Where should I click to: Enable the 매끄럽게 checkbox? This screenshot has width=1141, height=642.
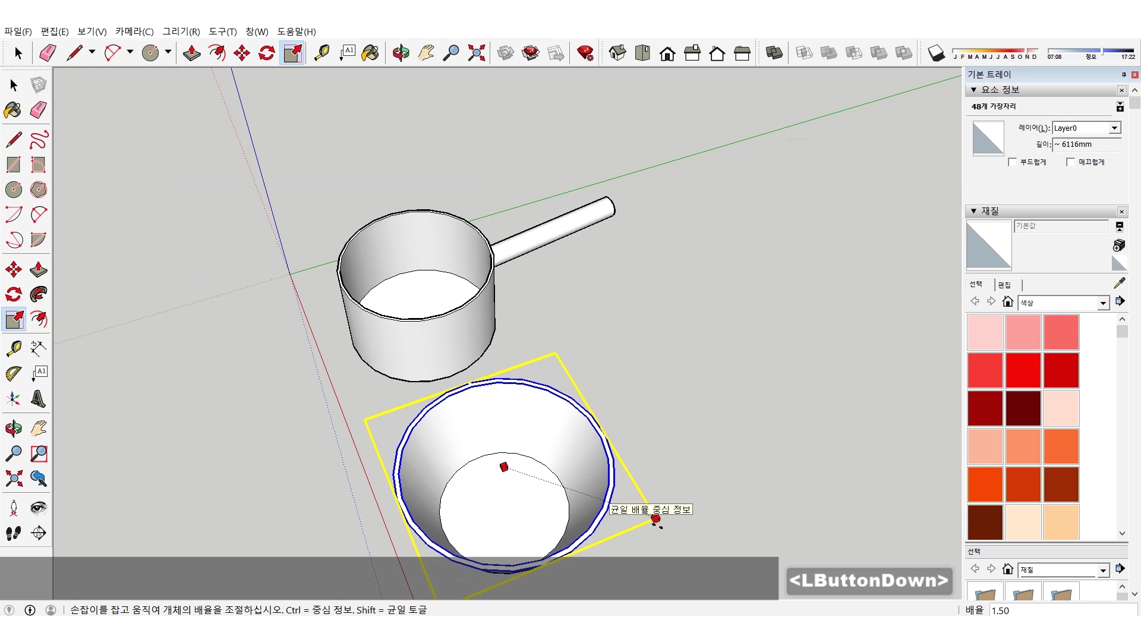pyautogui.click(x=1071, y=162)
